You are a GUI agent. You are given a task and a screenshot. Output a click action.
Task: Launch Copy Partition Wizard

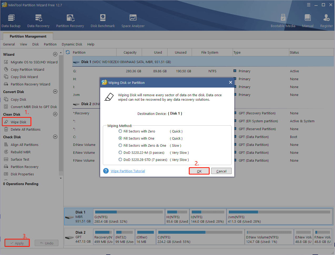(24, 69)
